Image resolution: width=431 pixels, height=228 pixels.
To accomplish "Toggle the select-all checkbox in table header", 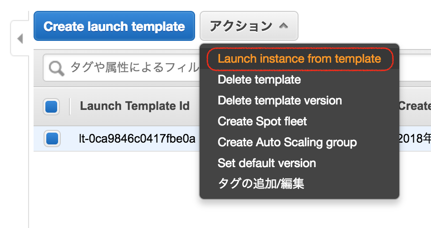I will 51,106.
